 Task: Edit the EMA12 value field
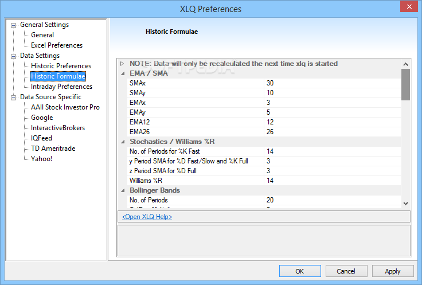pyautogui.click(x=333, y=122)
